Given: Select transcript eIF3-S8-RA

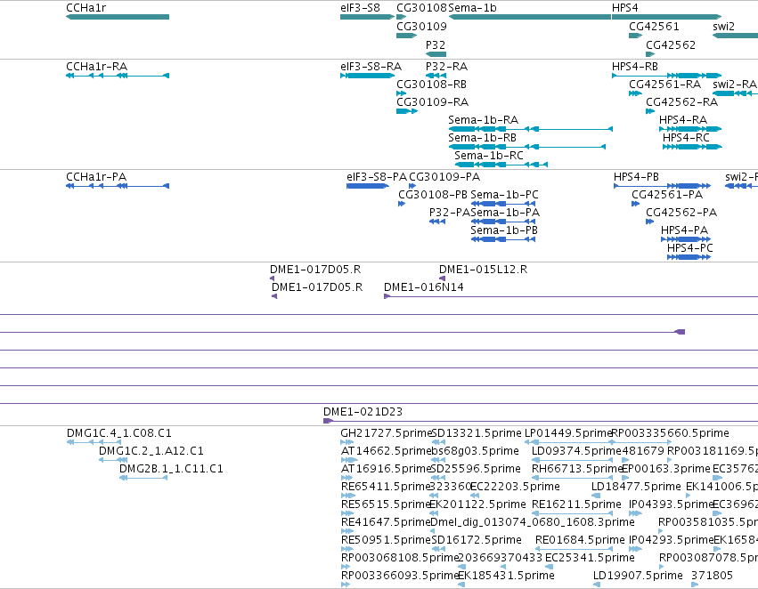Looking at the screenshot, I should [x=371, y=67].
